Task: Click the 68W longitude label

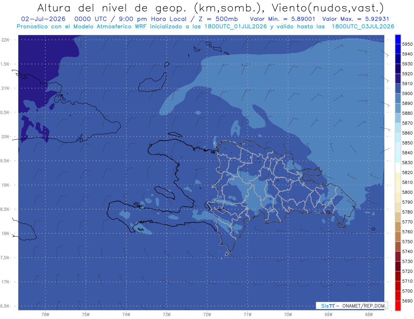Action: (369, 314)
